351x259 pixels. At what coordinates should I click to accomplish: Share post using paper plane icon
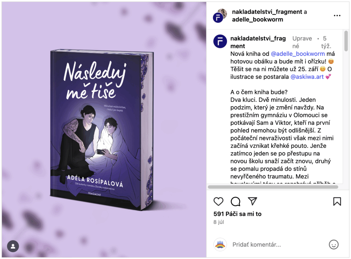click(253, 201)
